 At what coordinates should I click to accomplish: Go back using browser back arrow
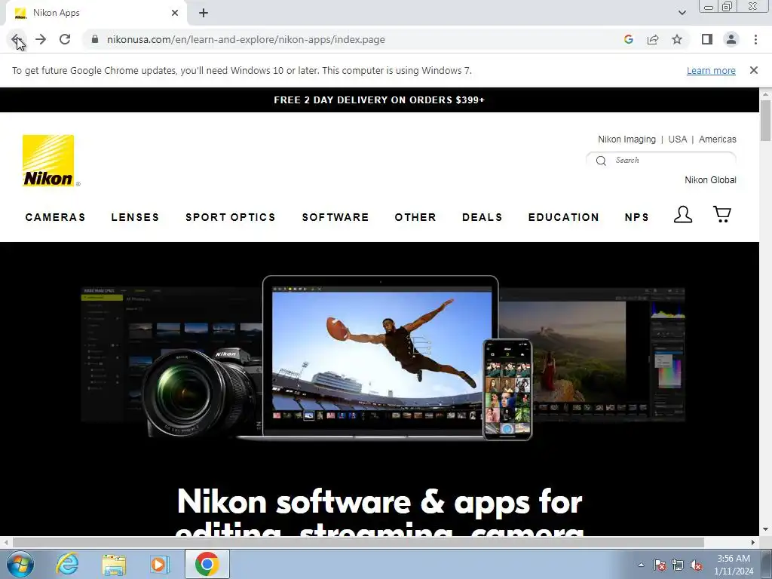coord(17,39)
